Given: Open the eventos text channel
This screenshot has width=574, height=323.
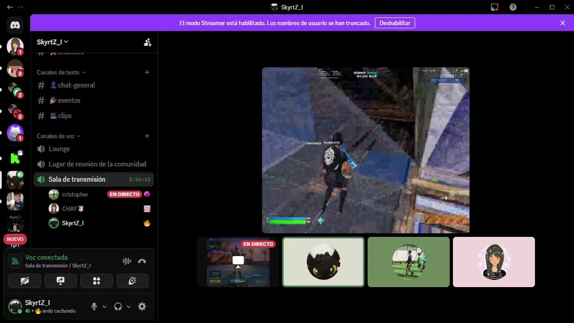Looking at the screenshot, I should click(94, 100).
